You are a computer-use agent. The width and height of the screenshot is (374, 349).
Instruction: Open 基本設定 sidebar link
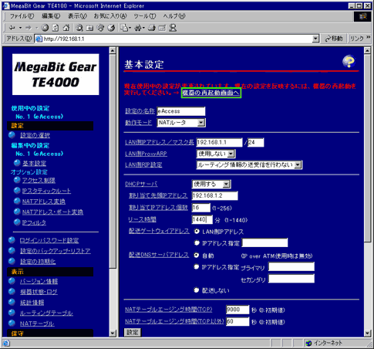click(x=35, y=163)
